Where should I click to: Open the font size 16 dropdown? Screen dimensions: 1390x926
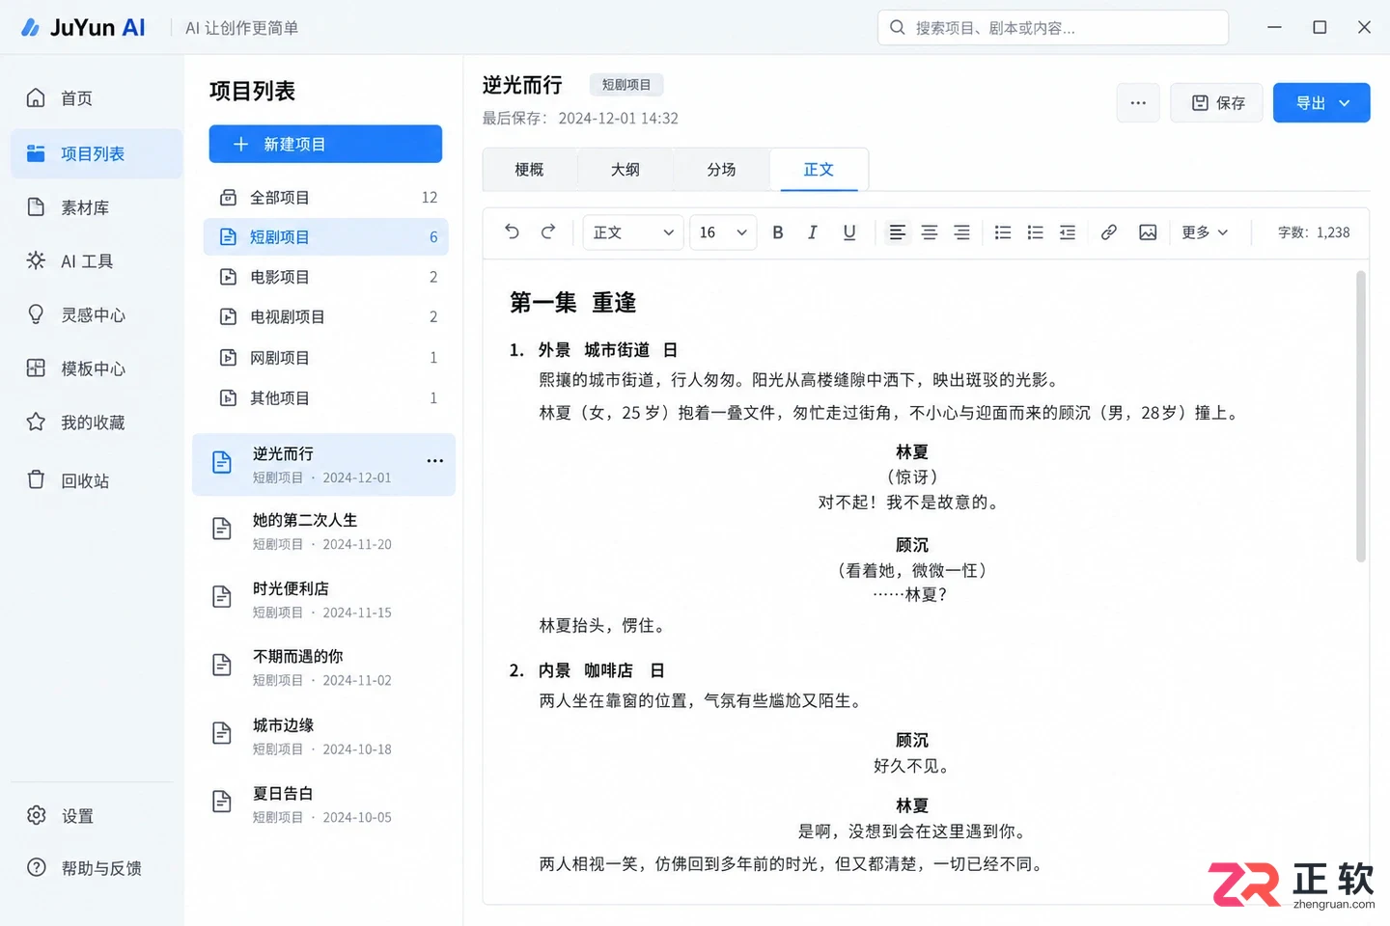(723, 232)
